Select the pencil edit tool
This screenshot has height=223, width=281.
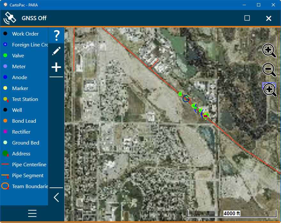56,51
